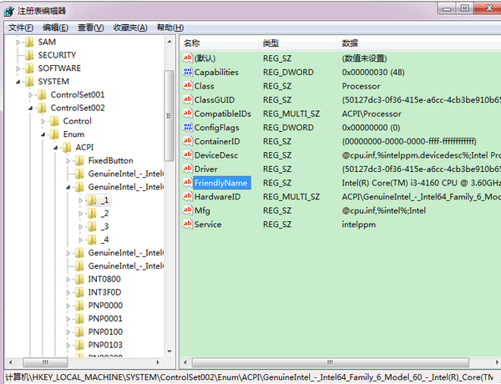Collapse the ACPI tree node
The width and height of the screenshot is (501, 384).
pyautogui.click(x=55, y=148)
